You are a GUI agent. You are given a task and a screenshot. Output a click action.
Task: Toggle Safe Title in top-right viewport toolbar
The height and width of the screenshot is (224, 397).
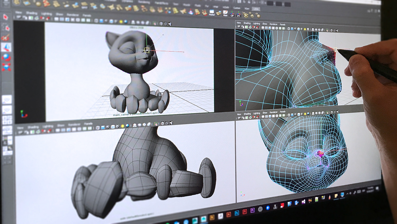[x=283, y=28]
